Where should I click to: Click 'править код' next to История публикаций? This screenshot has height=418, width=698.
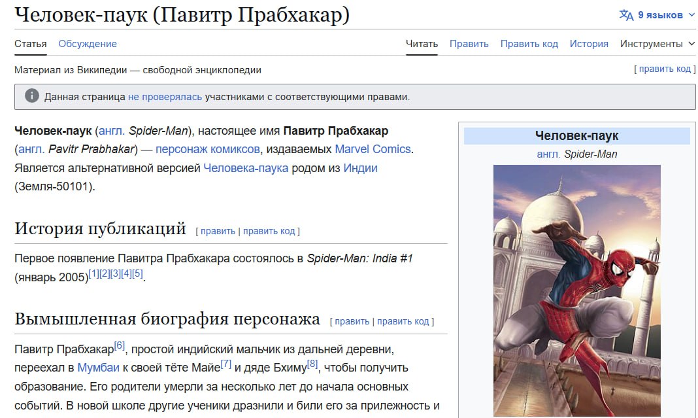(x=269, y=231)
